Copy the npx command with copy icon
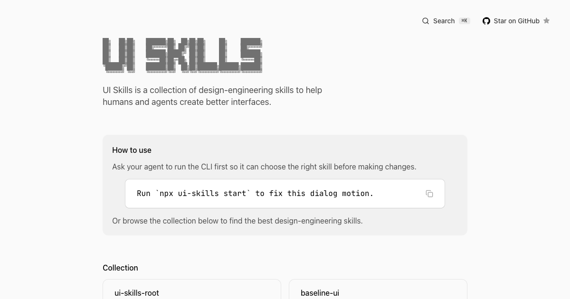This screenshot has height=299, width=570. [429, 194]
